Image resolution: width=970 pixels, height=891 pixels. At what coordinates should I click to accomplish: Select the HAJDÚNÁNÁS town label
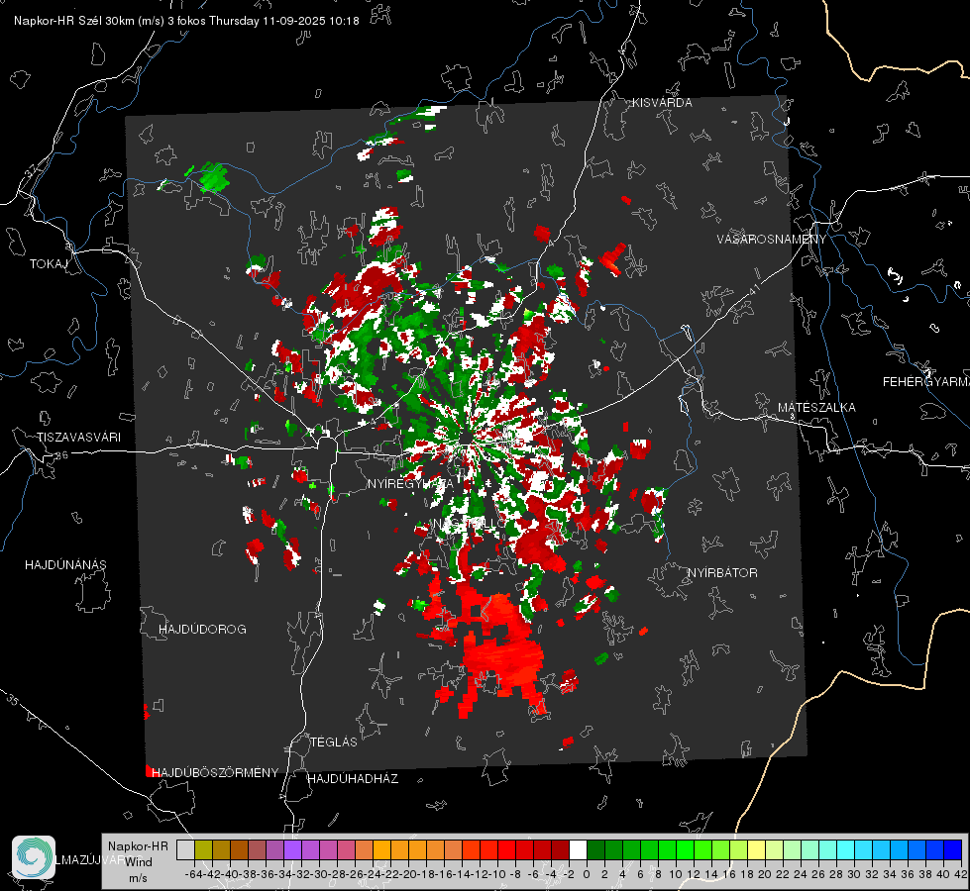point(65,564)
